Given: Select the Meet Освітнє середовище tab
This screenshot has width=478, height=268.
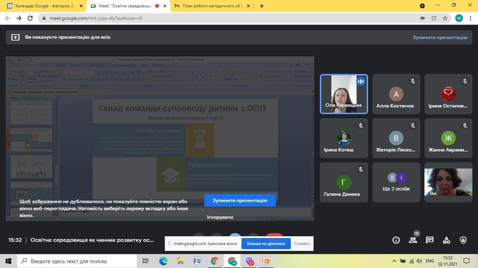Looking at the screenshot, I should pyautogui.click(x=128, y=6).
